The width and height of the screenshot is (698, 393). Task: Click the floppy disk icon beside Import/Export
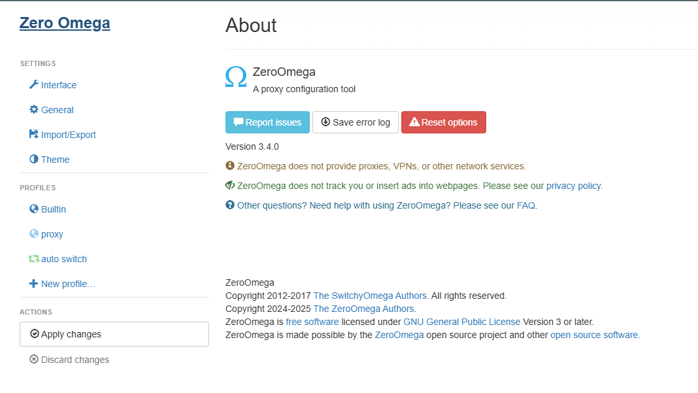coord(34,134)
